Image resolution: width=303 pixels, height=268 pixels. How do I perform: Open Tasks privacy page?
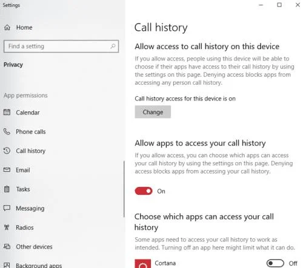(x=23, y=189)
